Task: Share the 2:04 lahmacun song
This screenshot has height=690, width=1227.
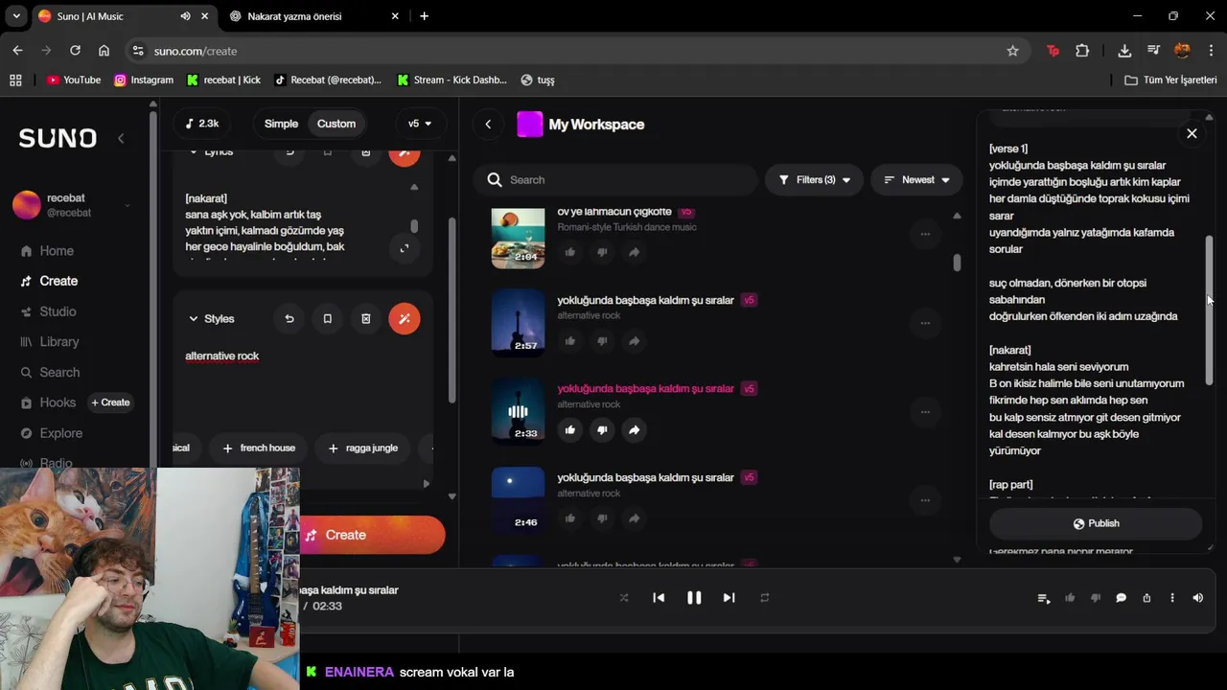Action: coord(634,252)
